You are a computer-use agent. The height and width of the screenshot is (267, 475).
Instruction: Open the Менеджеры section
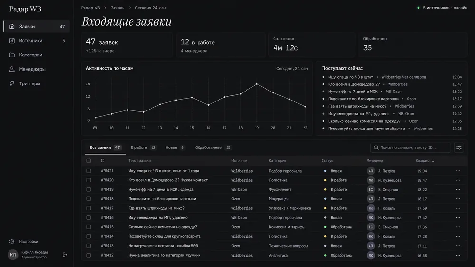pos(37,69)
